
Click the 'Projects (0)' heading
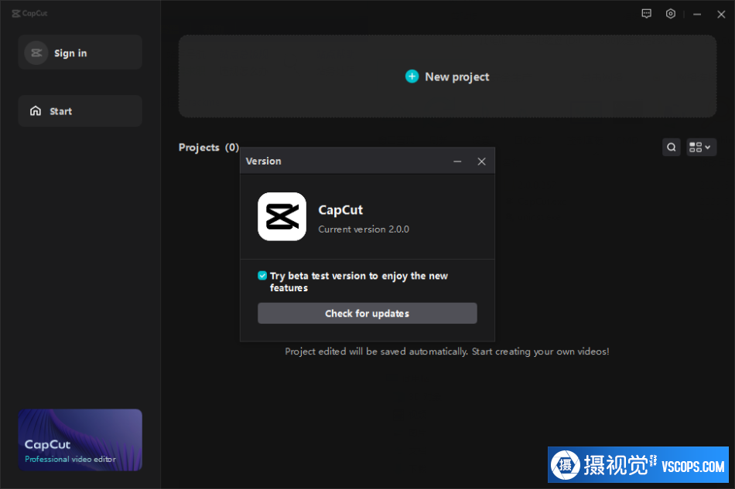pyautogui.click(x=209, y=148)
